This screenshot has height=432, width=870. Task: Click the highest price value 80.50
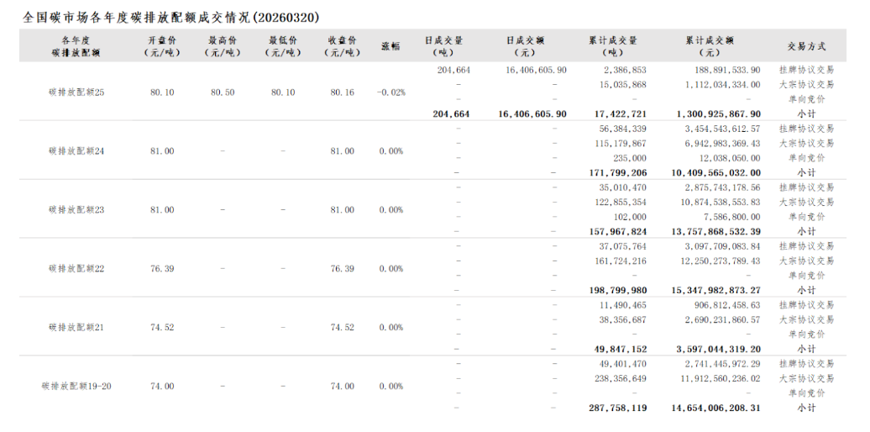point(223,92)
